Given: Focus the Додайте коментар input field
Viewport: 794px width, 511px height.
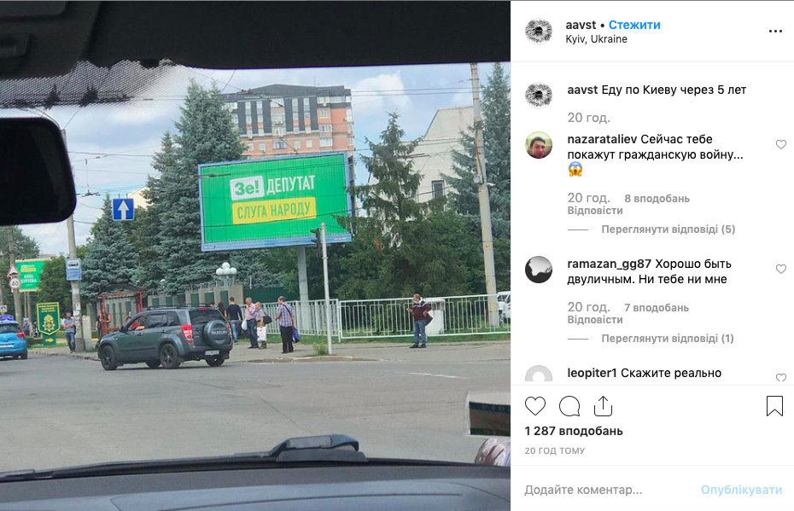Looking at the screenshot, I should click(608, 490).
